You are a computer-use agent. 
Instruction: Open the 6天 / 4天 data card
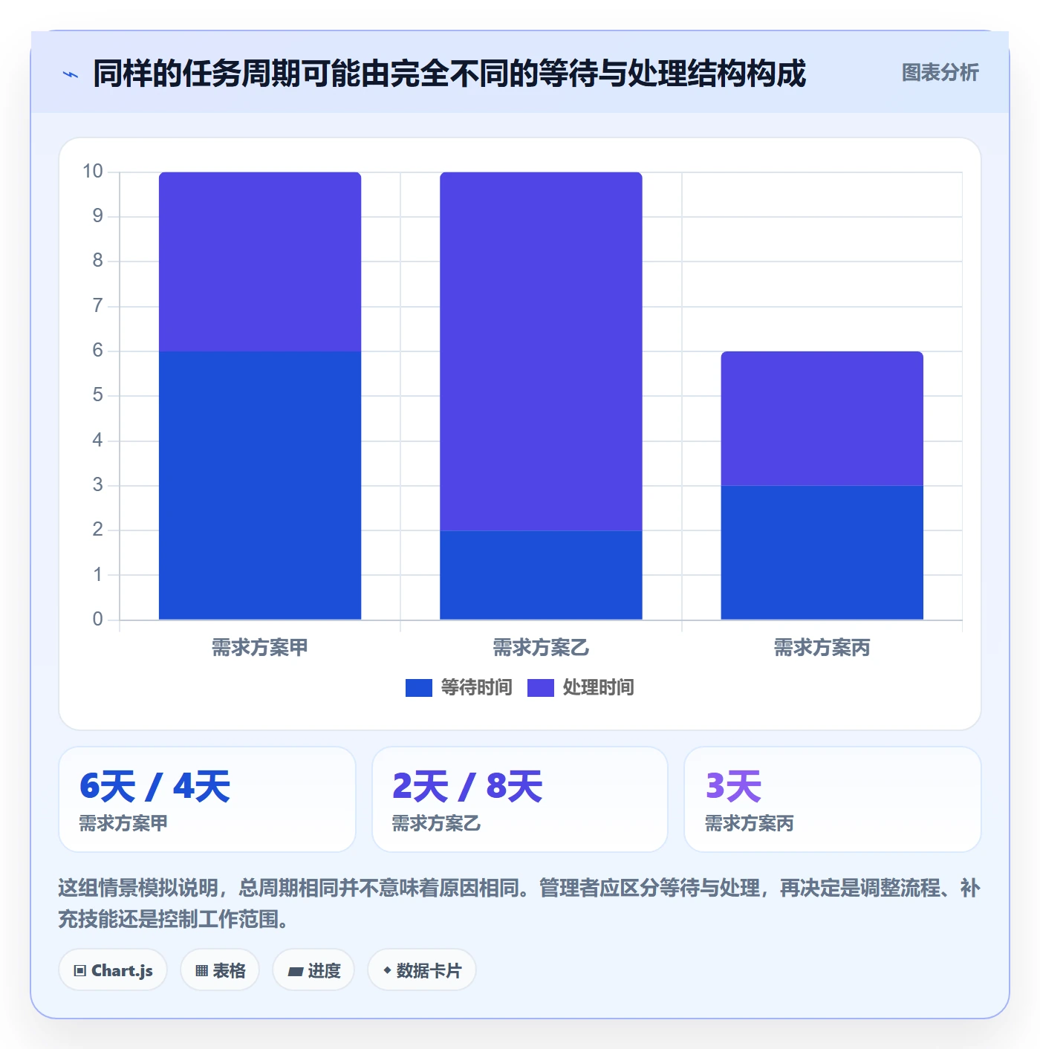click(x=207, y=799)
